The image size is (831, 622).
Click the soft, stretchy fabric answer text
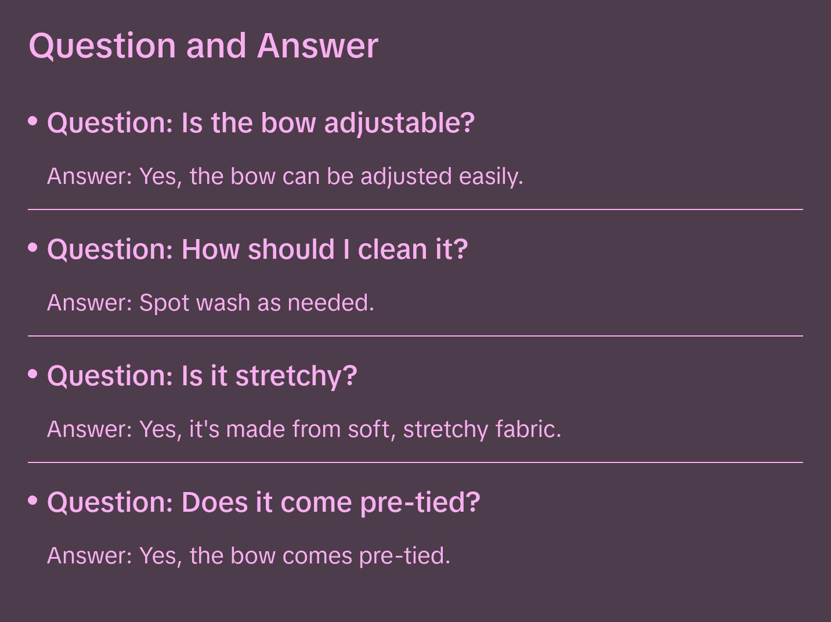click(304, 429)
